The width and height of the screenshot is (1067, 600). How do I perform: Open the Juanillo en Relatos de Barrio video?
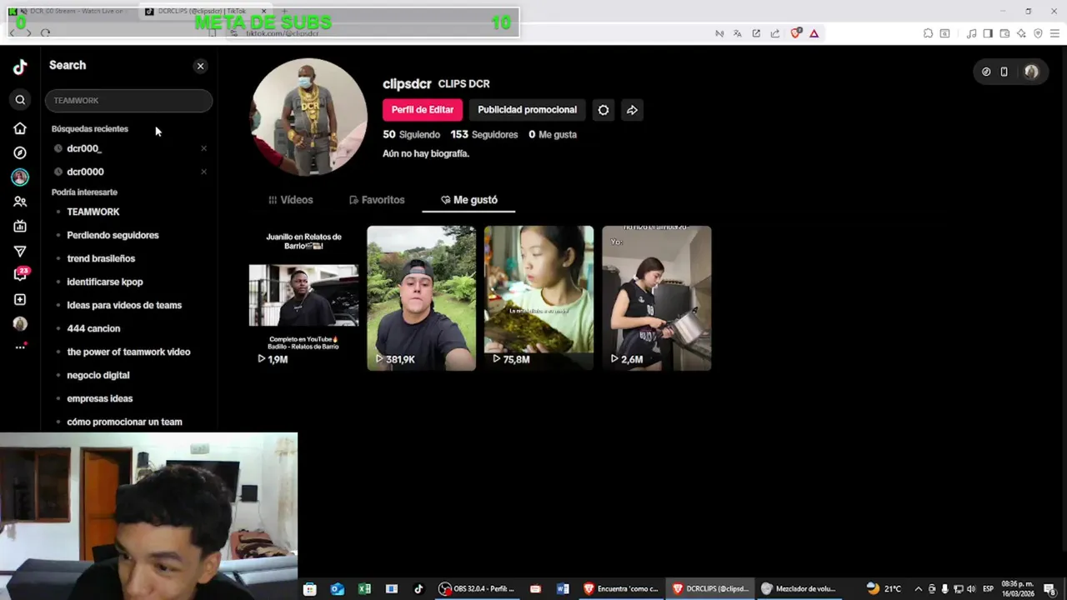303,298
